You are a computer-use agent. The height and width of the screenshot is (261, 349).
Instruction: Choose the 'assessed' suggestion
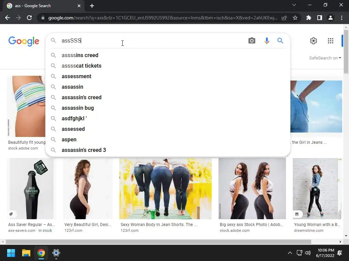tap(168, 129)
